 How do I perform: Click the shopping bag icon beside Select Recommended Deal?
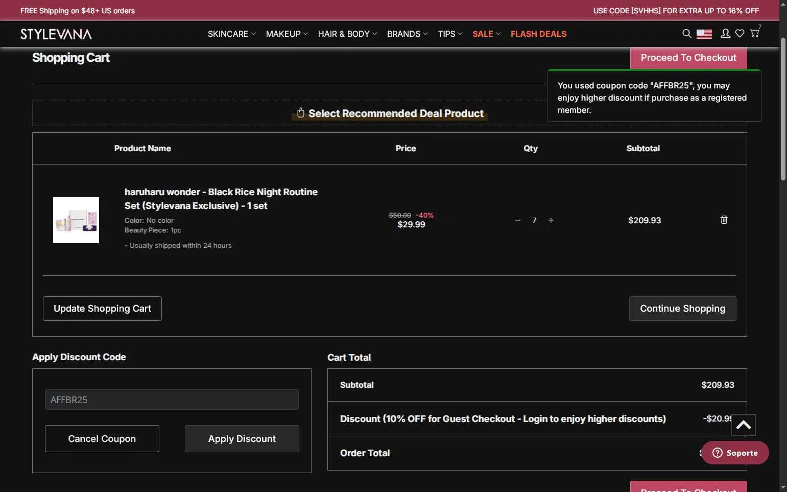(301, 113)
